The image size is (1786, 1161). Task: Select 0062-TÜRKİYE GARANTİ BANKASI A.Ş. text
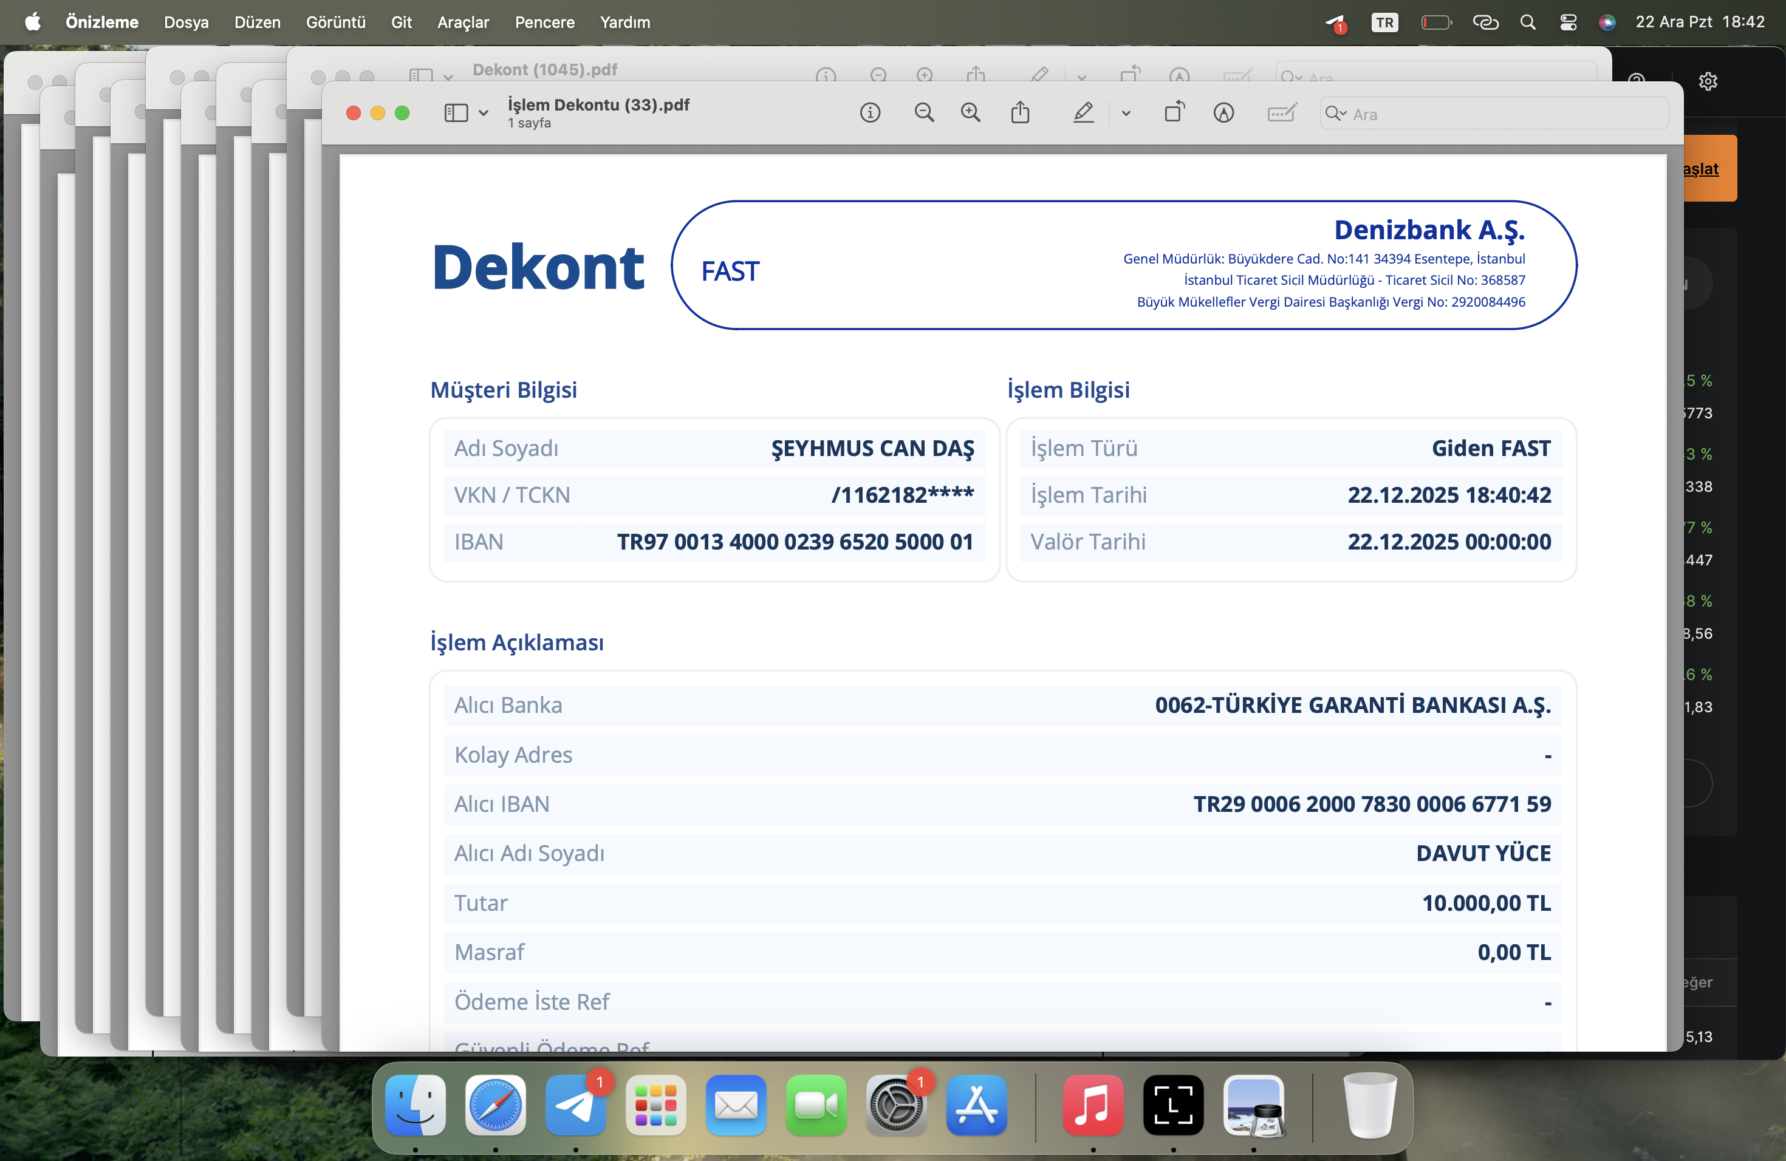pyautogui.click(x=1352, y=705)
